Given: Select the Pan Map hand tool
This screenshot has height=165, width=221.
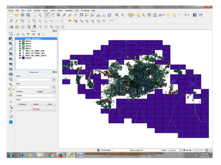Looking at the screenshot, I should point(53,15).
